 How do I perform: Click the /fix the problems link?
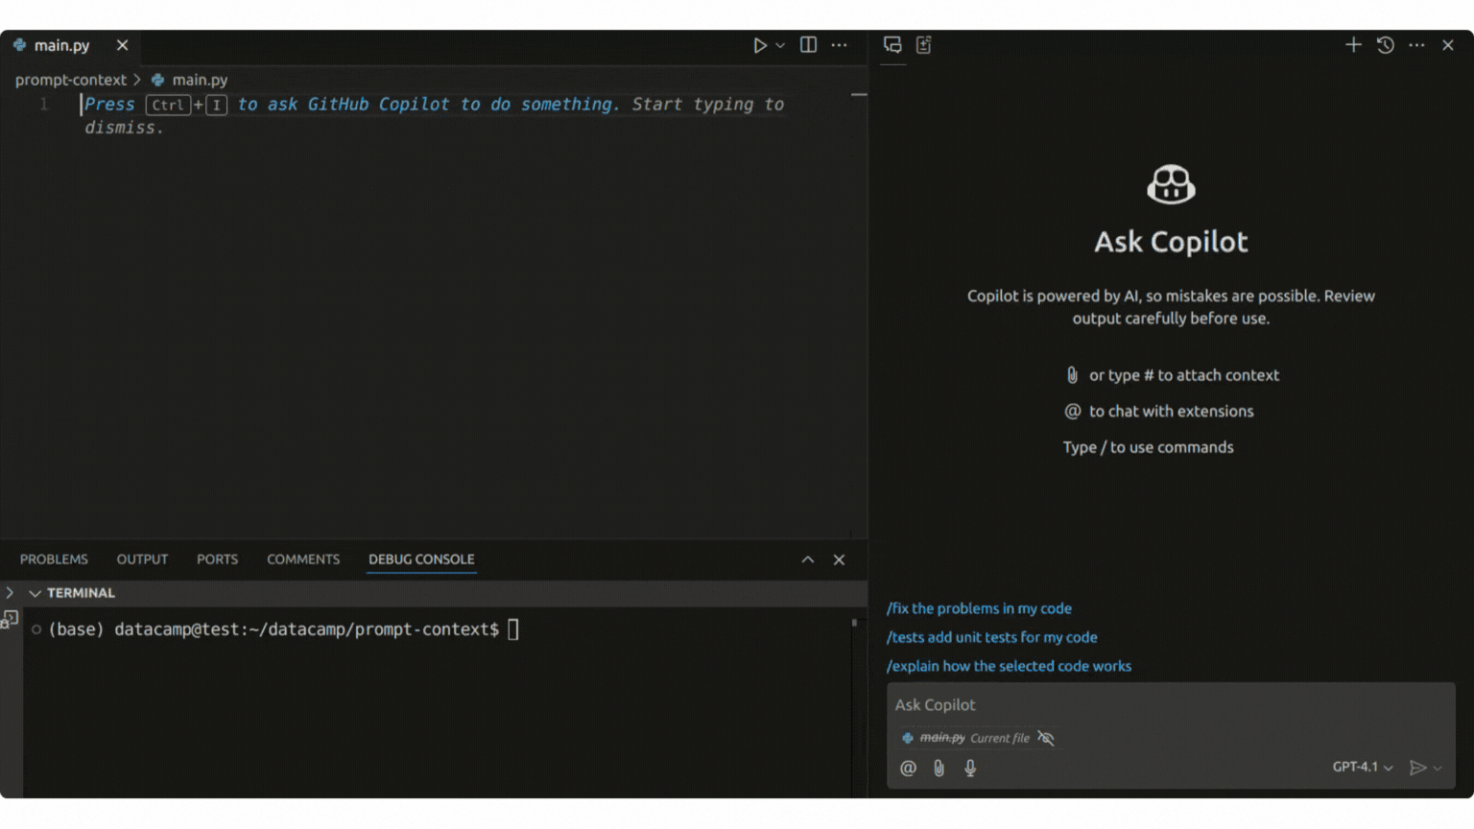(x=979, y=608)
